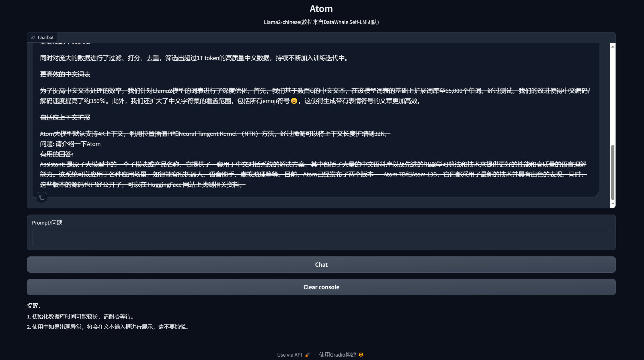The height and width of the screenshot is (360, 644).
Task: Click the Chatbot panel header label
Action: tap(46, 37)
